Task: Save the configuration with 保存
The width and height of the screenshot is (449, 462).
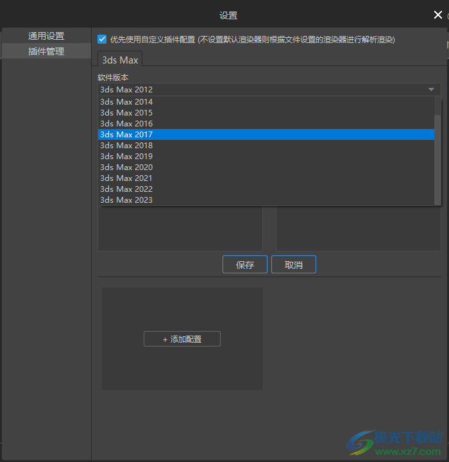Action: 245,264
